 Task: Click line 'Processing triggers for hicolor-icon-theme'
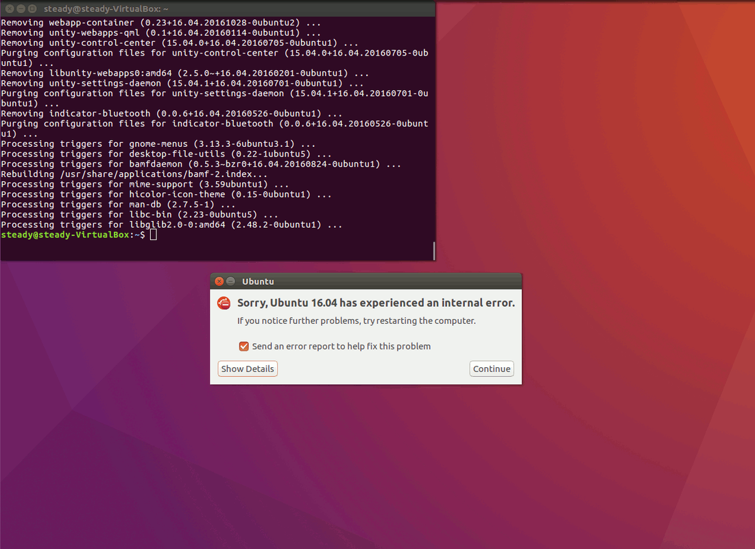[166, 195]
